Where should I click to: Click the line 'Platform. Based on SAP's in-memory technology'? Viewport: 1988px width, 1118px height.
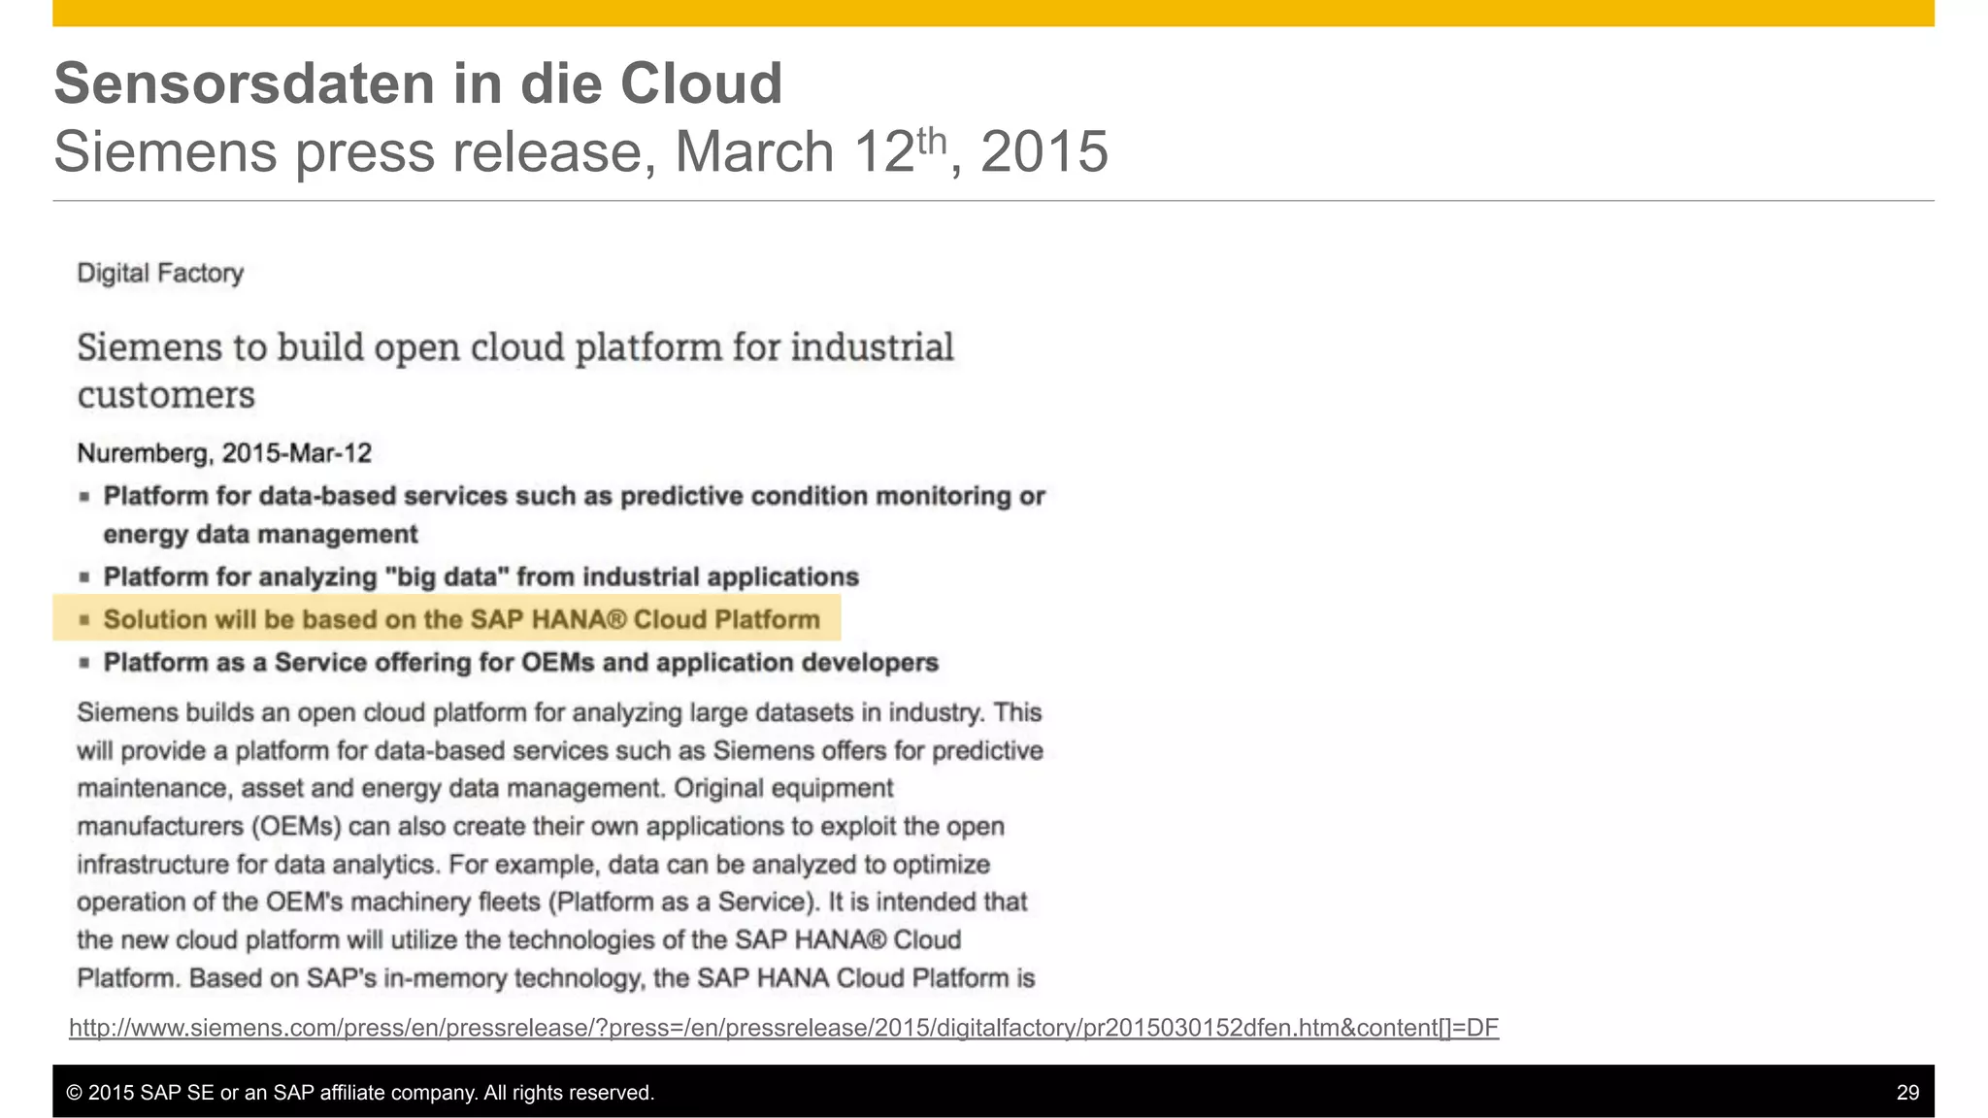(x=556, y=977)
